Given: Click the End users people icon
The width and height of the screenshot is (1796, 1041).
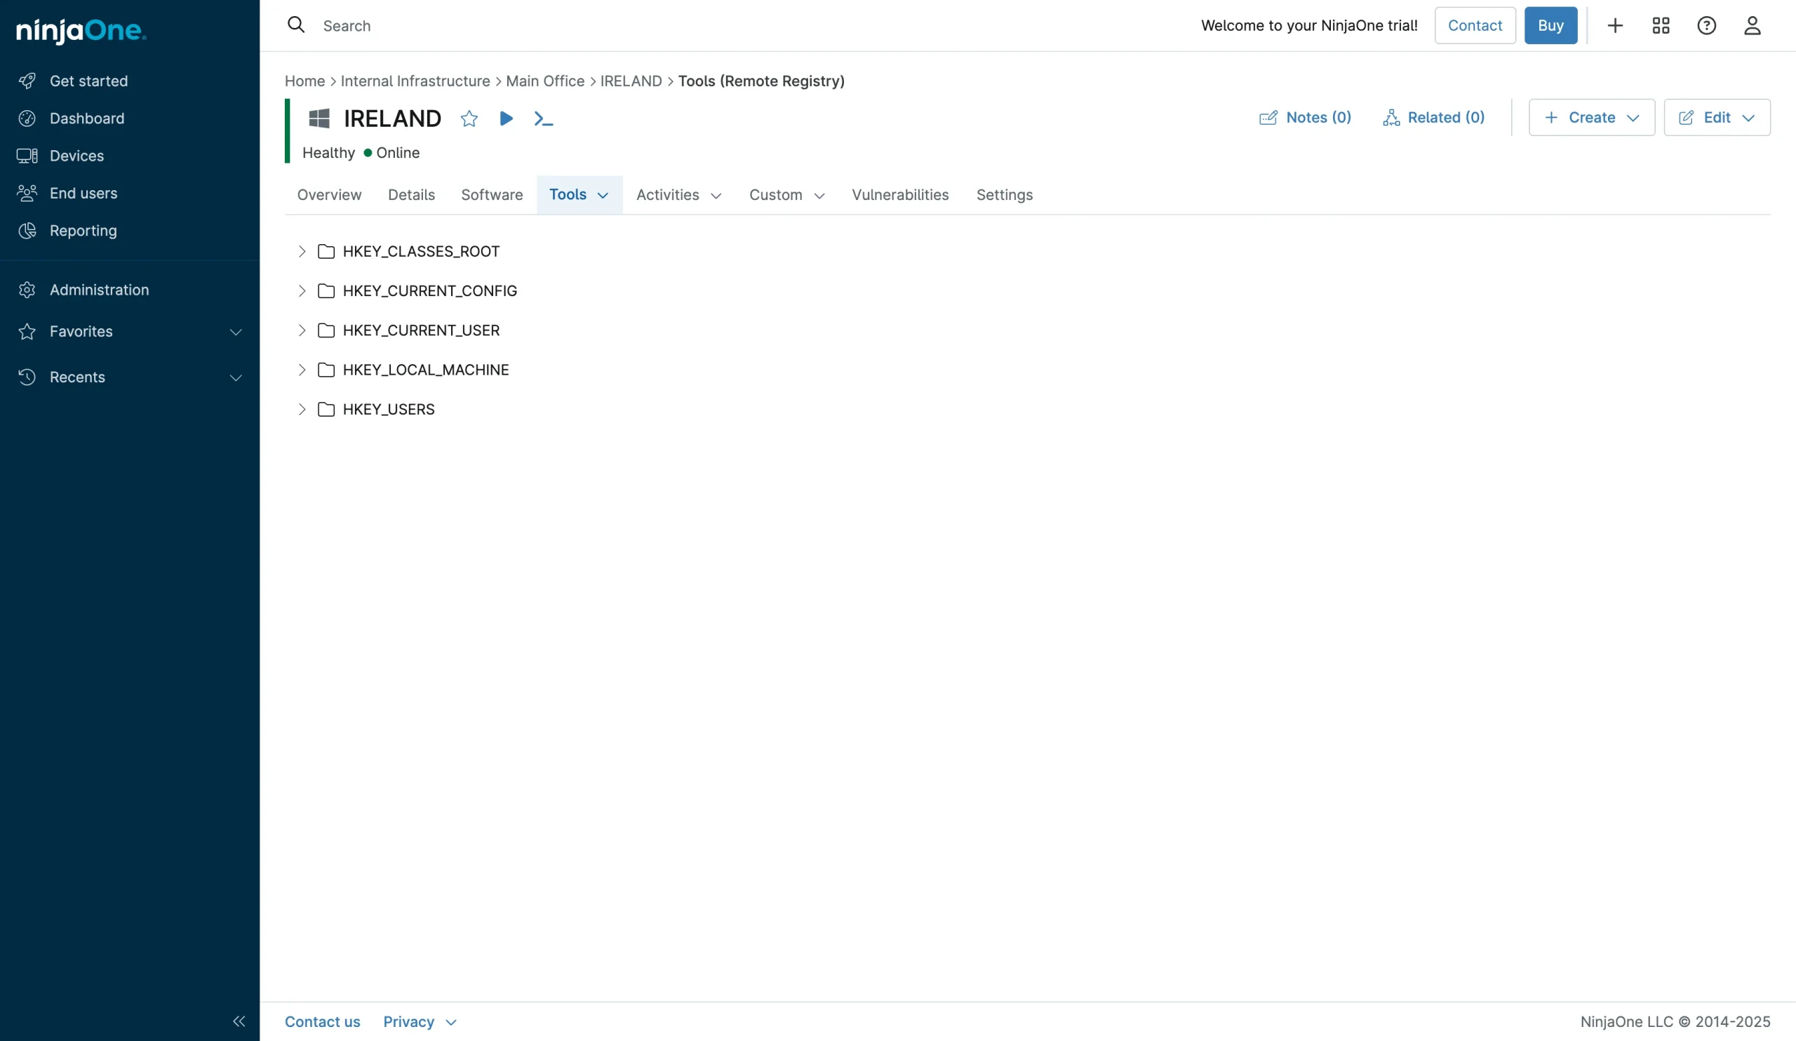Looking at the screenshot, I should click(x=27, y=193).
